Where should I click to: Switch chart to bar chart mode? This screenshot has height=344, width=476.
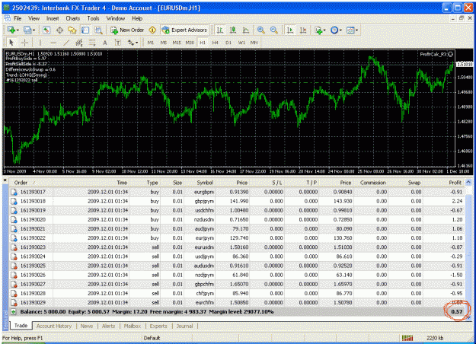coord(220,30)
